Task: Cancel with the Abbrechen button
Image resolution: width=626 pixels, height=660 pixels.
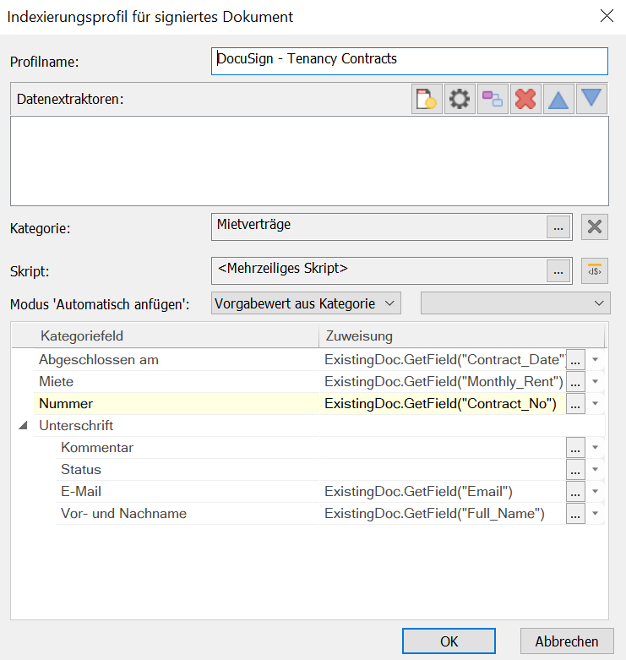Action: point(567,641)
